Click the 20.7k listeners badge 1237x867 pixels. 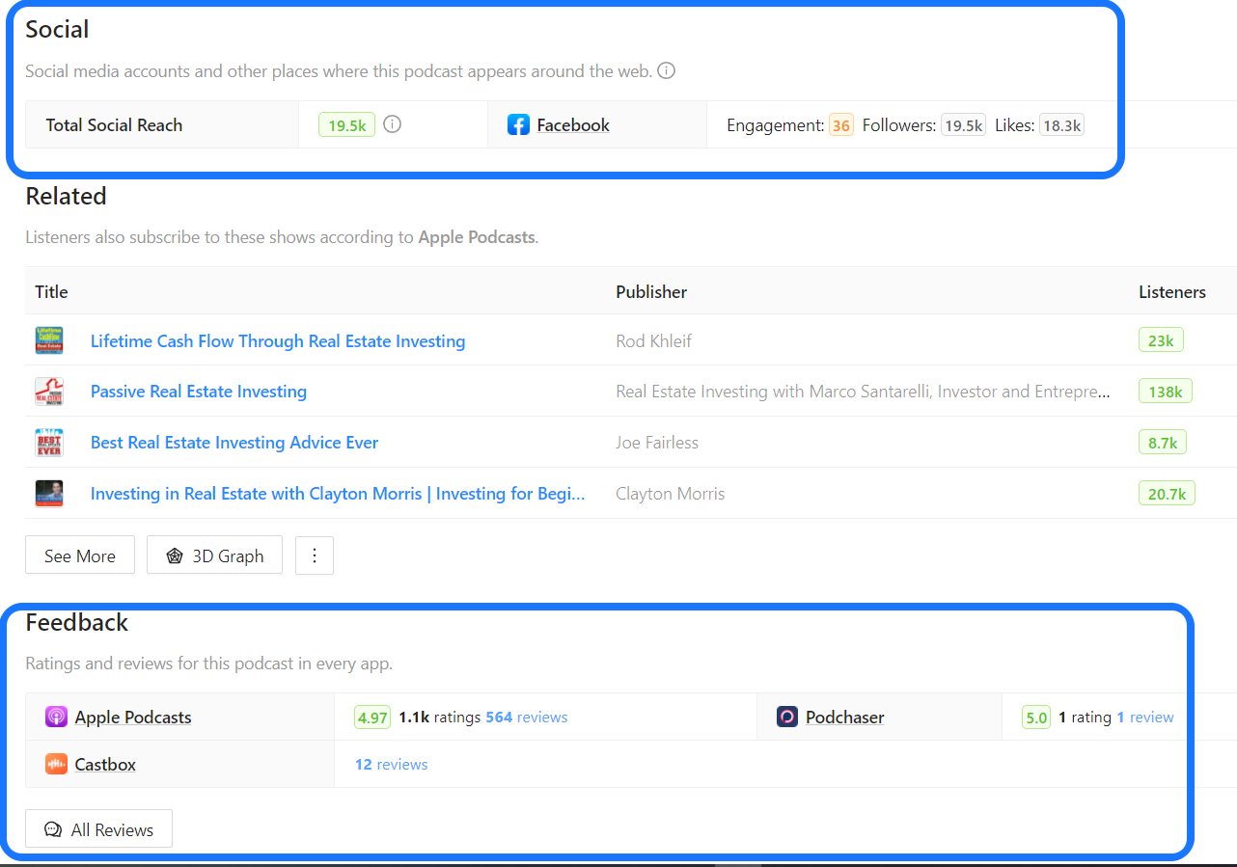(1167, 494)
